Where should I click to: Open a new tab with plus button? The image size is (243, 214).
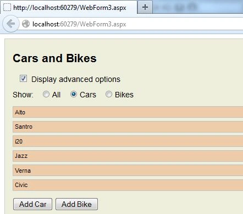pos(145,7)
